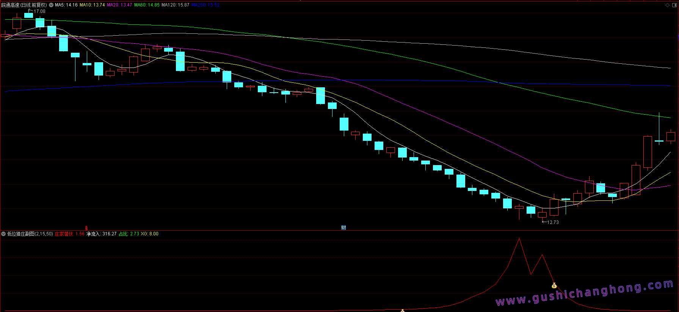Click the 财 finance marker icon
Image resolution: width=679 pixels, height=312 pixels.
[343, 228]
